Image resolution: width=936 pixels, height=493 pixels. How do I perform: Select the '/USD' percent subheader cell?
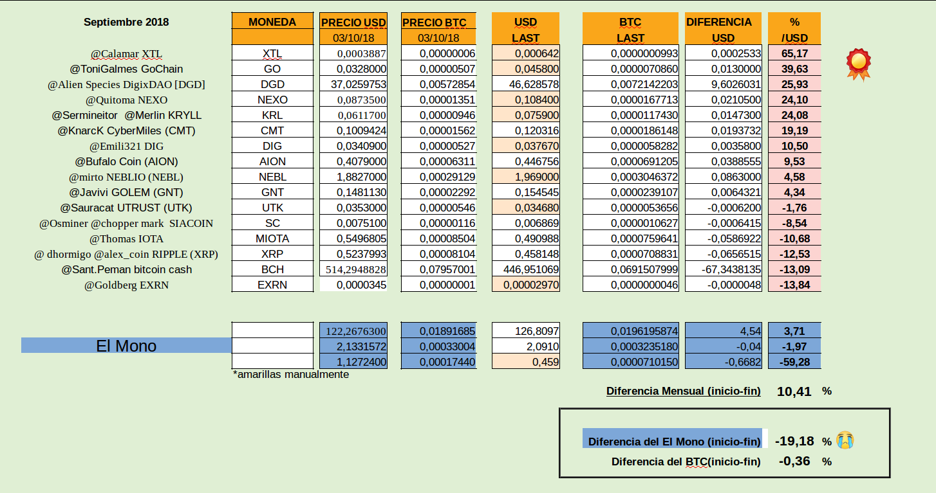(x=795, y=38)
